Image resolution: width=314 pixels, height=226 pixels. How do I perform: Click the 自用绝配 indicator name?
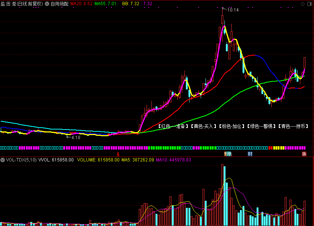click(x=60, y=4)
